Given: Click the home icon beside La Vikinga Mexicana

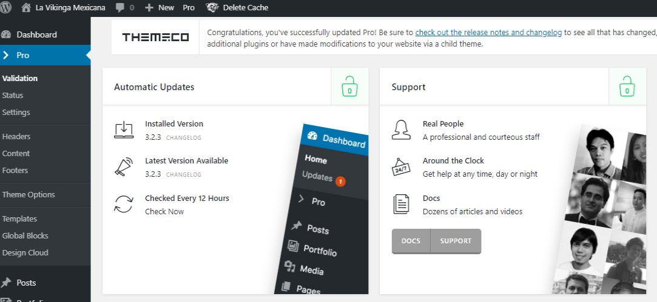Looking at the screenshot, I should click(26, 7).
